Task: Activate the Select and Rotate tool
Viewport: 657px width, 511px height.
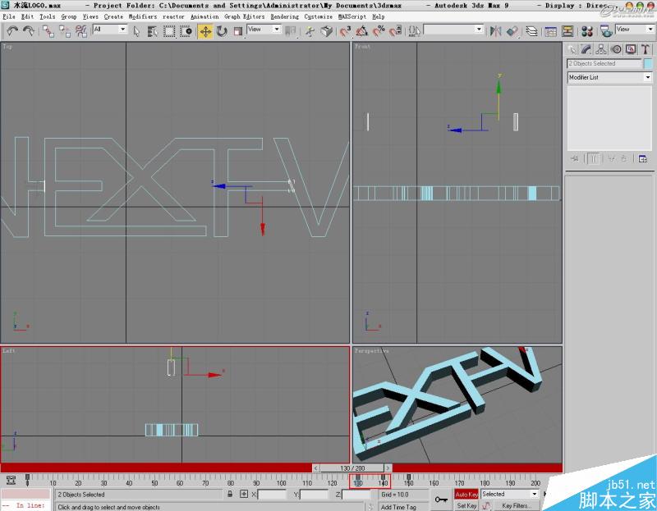Action: pos(222,30)
